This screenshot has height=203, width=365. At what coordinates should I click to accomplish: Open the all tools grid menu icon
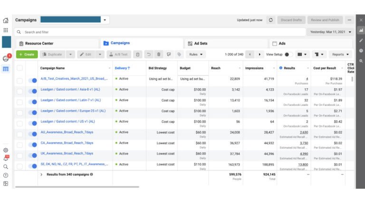click(6, 30)
